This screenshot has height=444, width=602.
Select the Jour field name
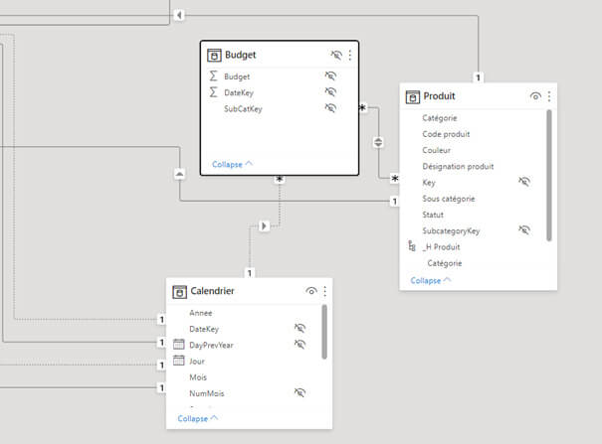[197, 362]
